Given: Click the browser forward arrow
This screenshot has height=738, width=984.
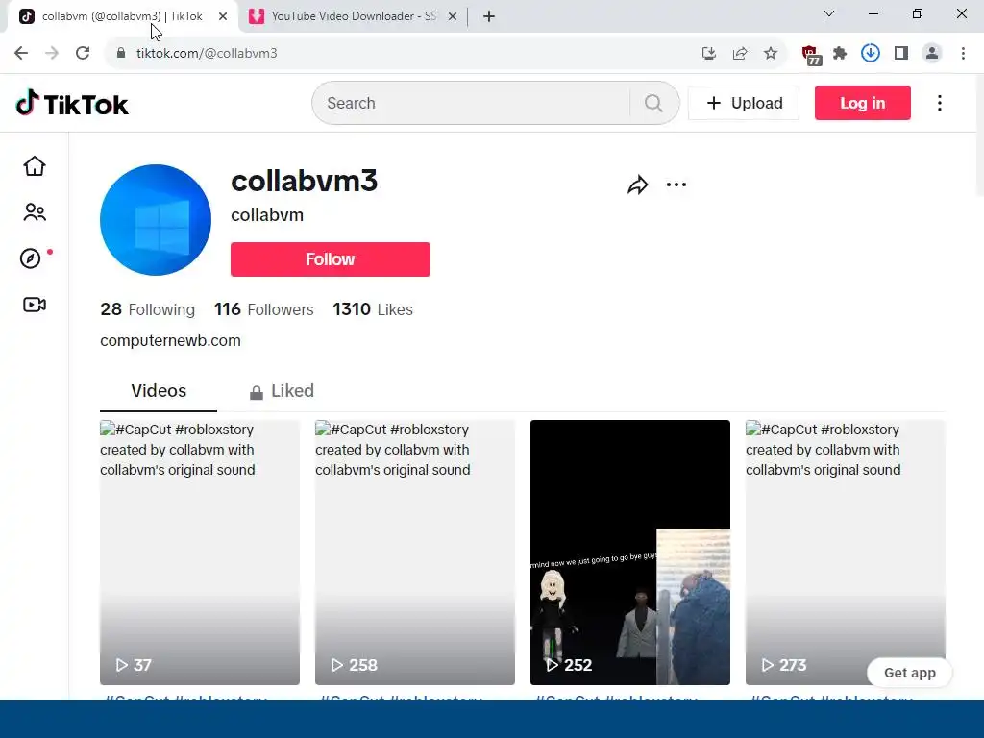Looking at the screenshot, I should point(52,54).
